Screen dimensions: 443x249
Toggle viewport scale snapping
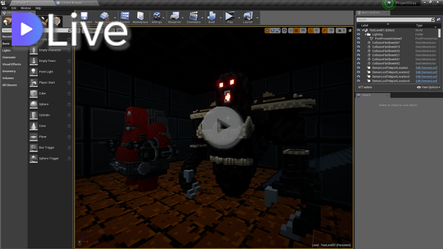tap(325, 30)
